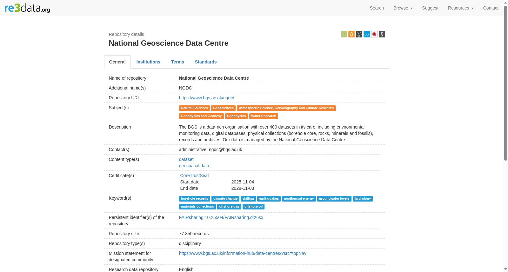The image size is (508, 272).
Task: Open the mission statement data-centres link
Action: pyautogui.click(x=243, y=253)
